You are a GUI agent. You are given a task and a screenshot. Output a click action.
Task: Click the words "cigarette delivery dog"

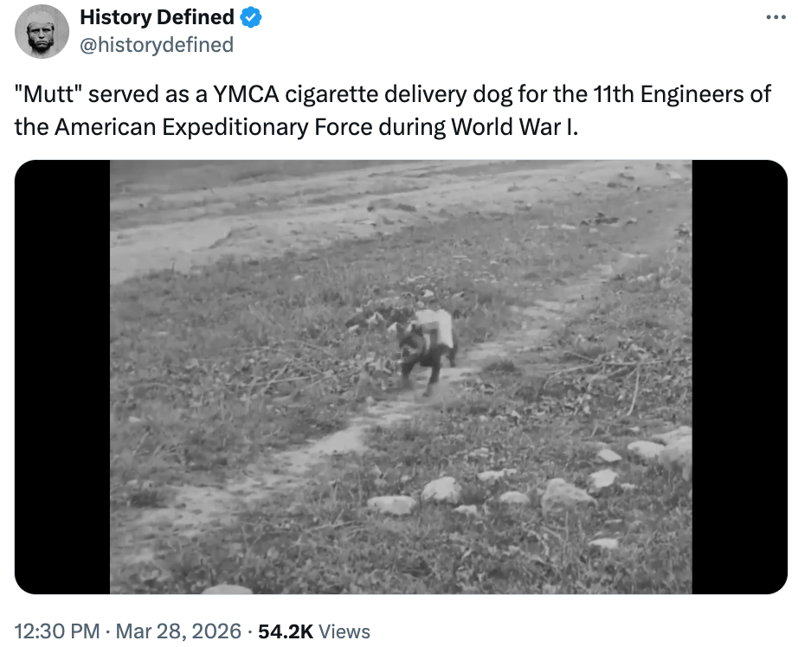pos(405,94)
